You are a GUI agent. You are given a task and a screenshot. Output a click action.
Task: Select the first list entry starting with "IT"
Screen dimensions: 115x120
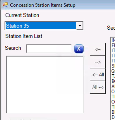[113, 50]
